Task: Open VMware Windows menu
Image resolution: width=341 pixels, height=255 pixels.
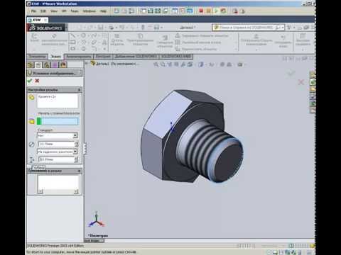Action: (x=89, y=11)
